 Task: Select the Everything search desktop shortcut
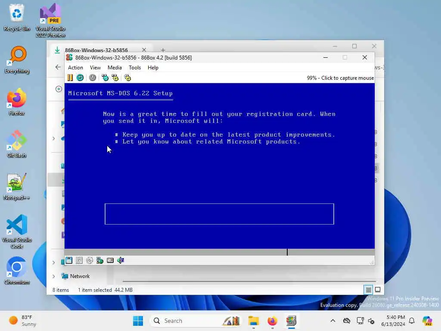[x=17, y=60]
